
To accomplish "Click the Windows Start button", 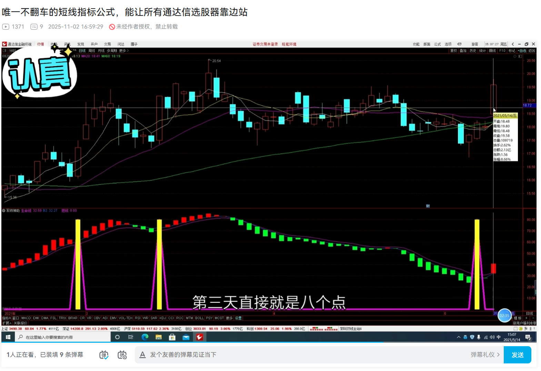I will pyautogui.click(x=8, y=337).
